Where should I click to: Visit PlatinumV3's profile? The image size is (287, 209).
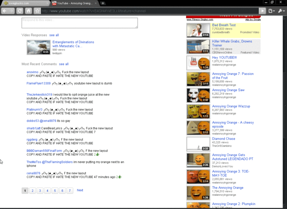(x=35, y=110)
